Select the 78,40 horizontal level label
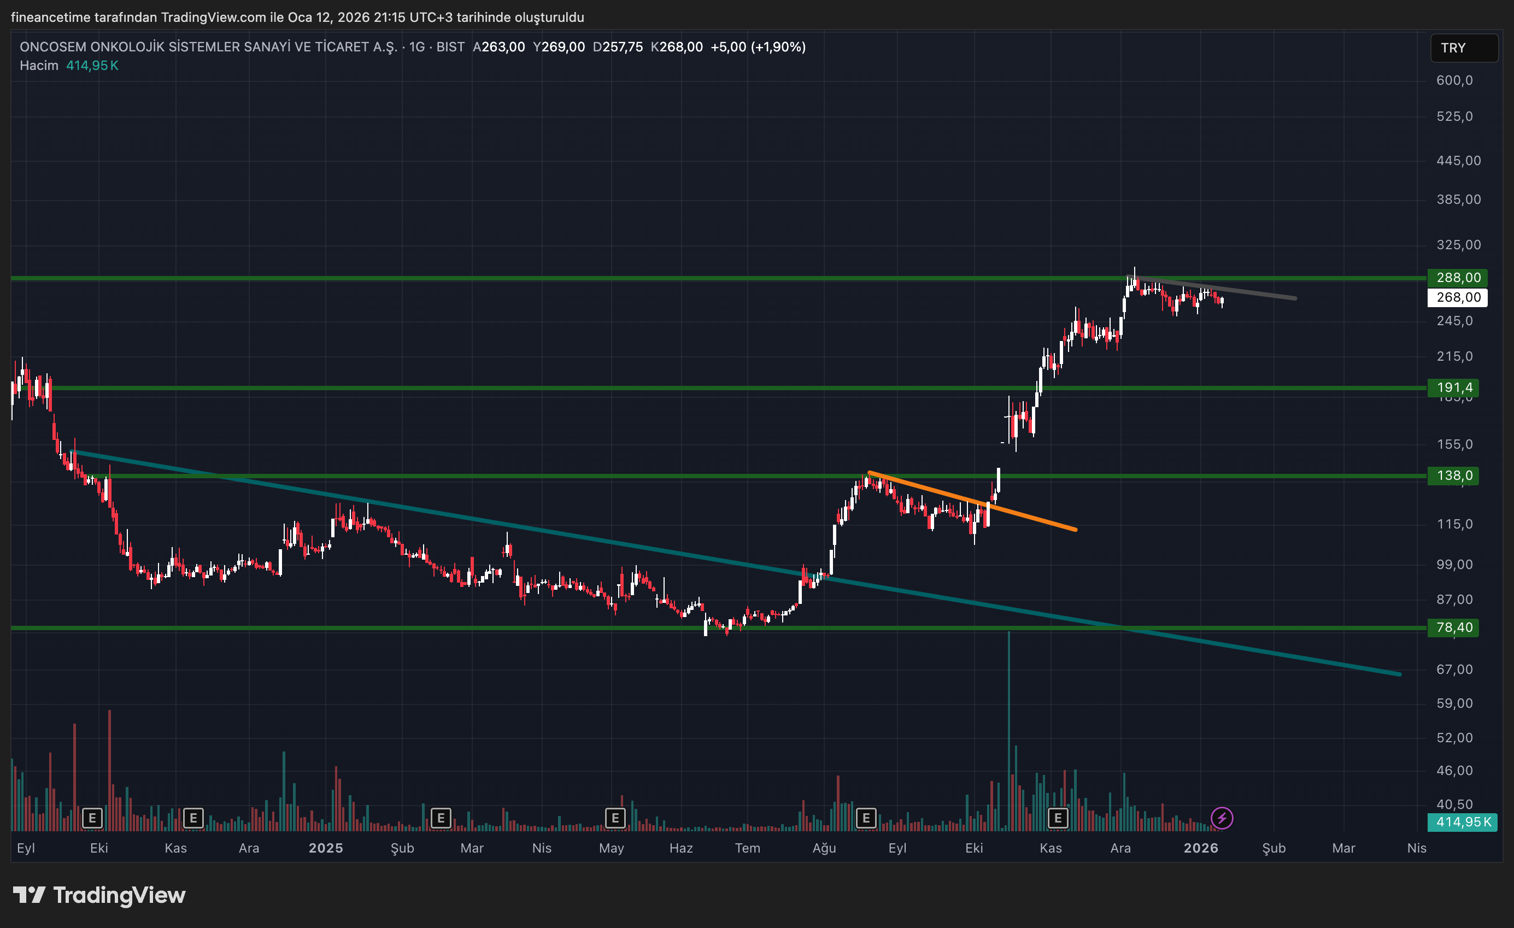Image resolution: width=1514 pixels, height=928 pixels. 1454,627
